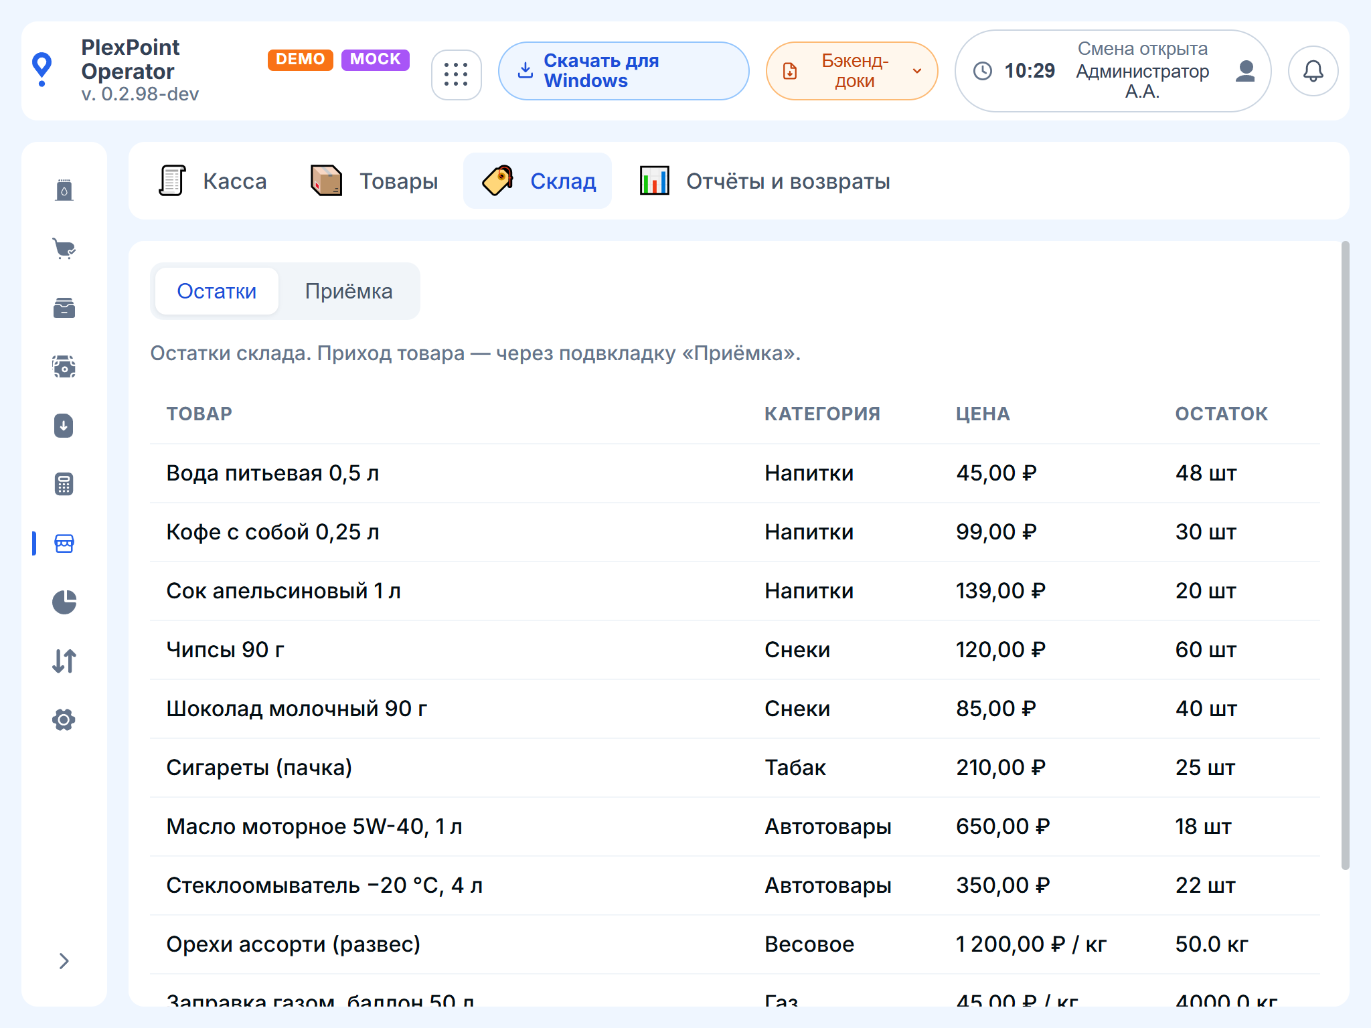Open the up-down arrows exchange sidebar icon

point(64,661)
